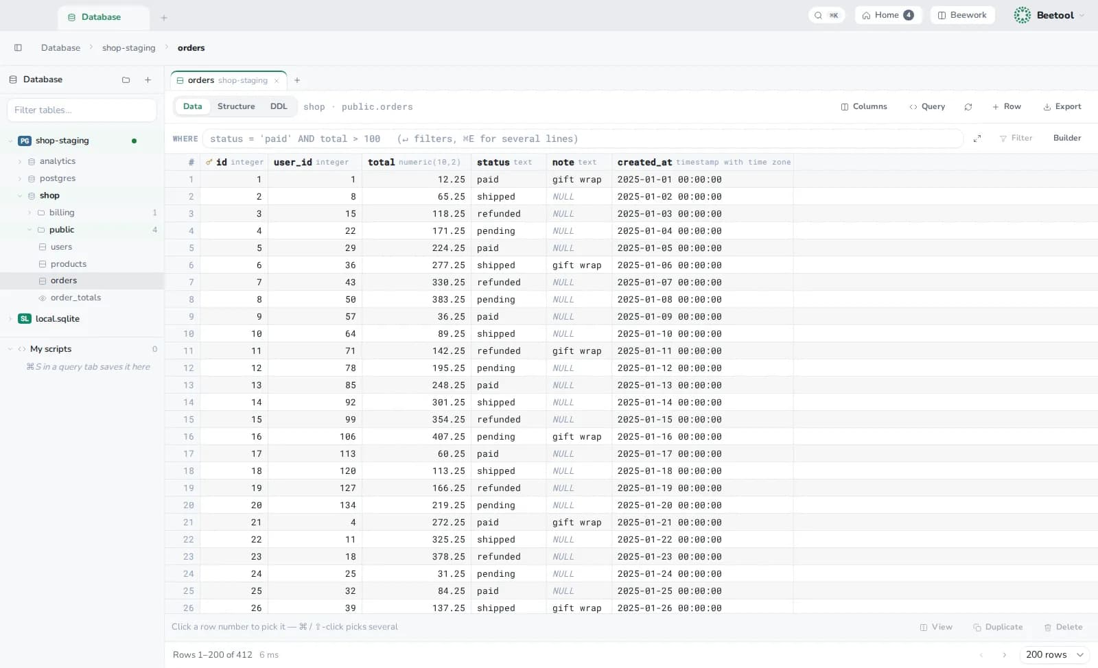The width and height of the screenshot is (1098, 668).
Task: Switch to the Structure tab
Action: (x=236, y=106)
